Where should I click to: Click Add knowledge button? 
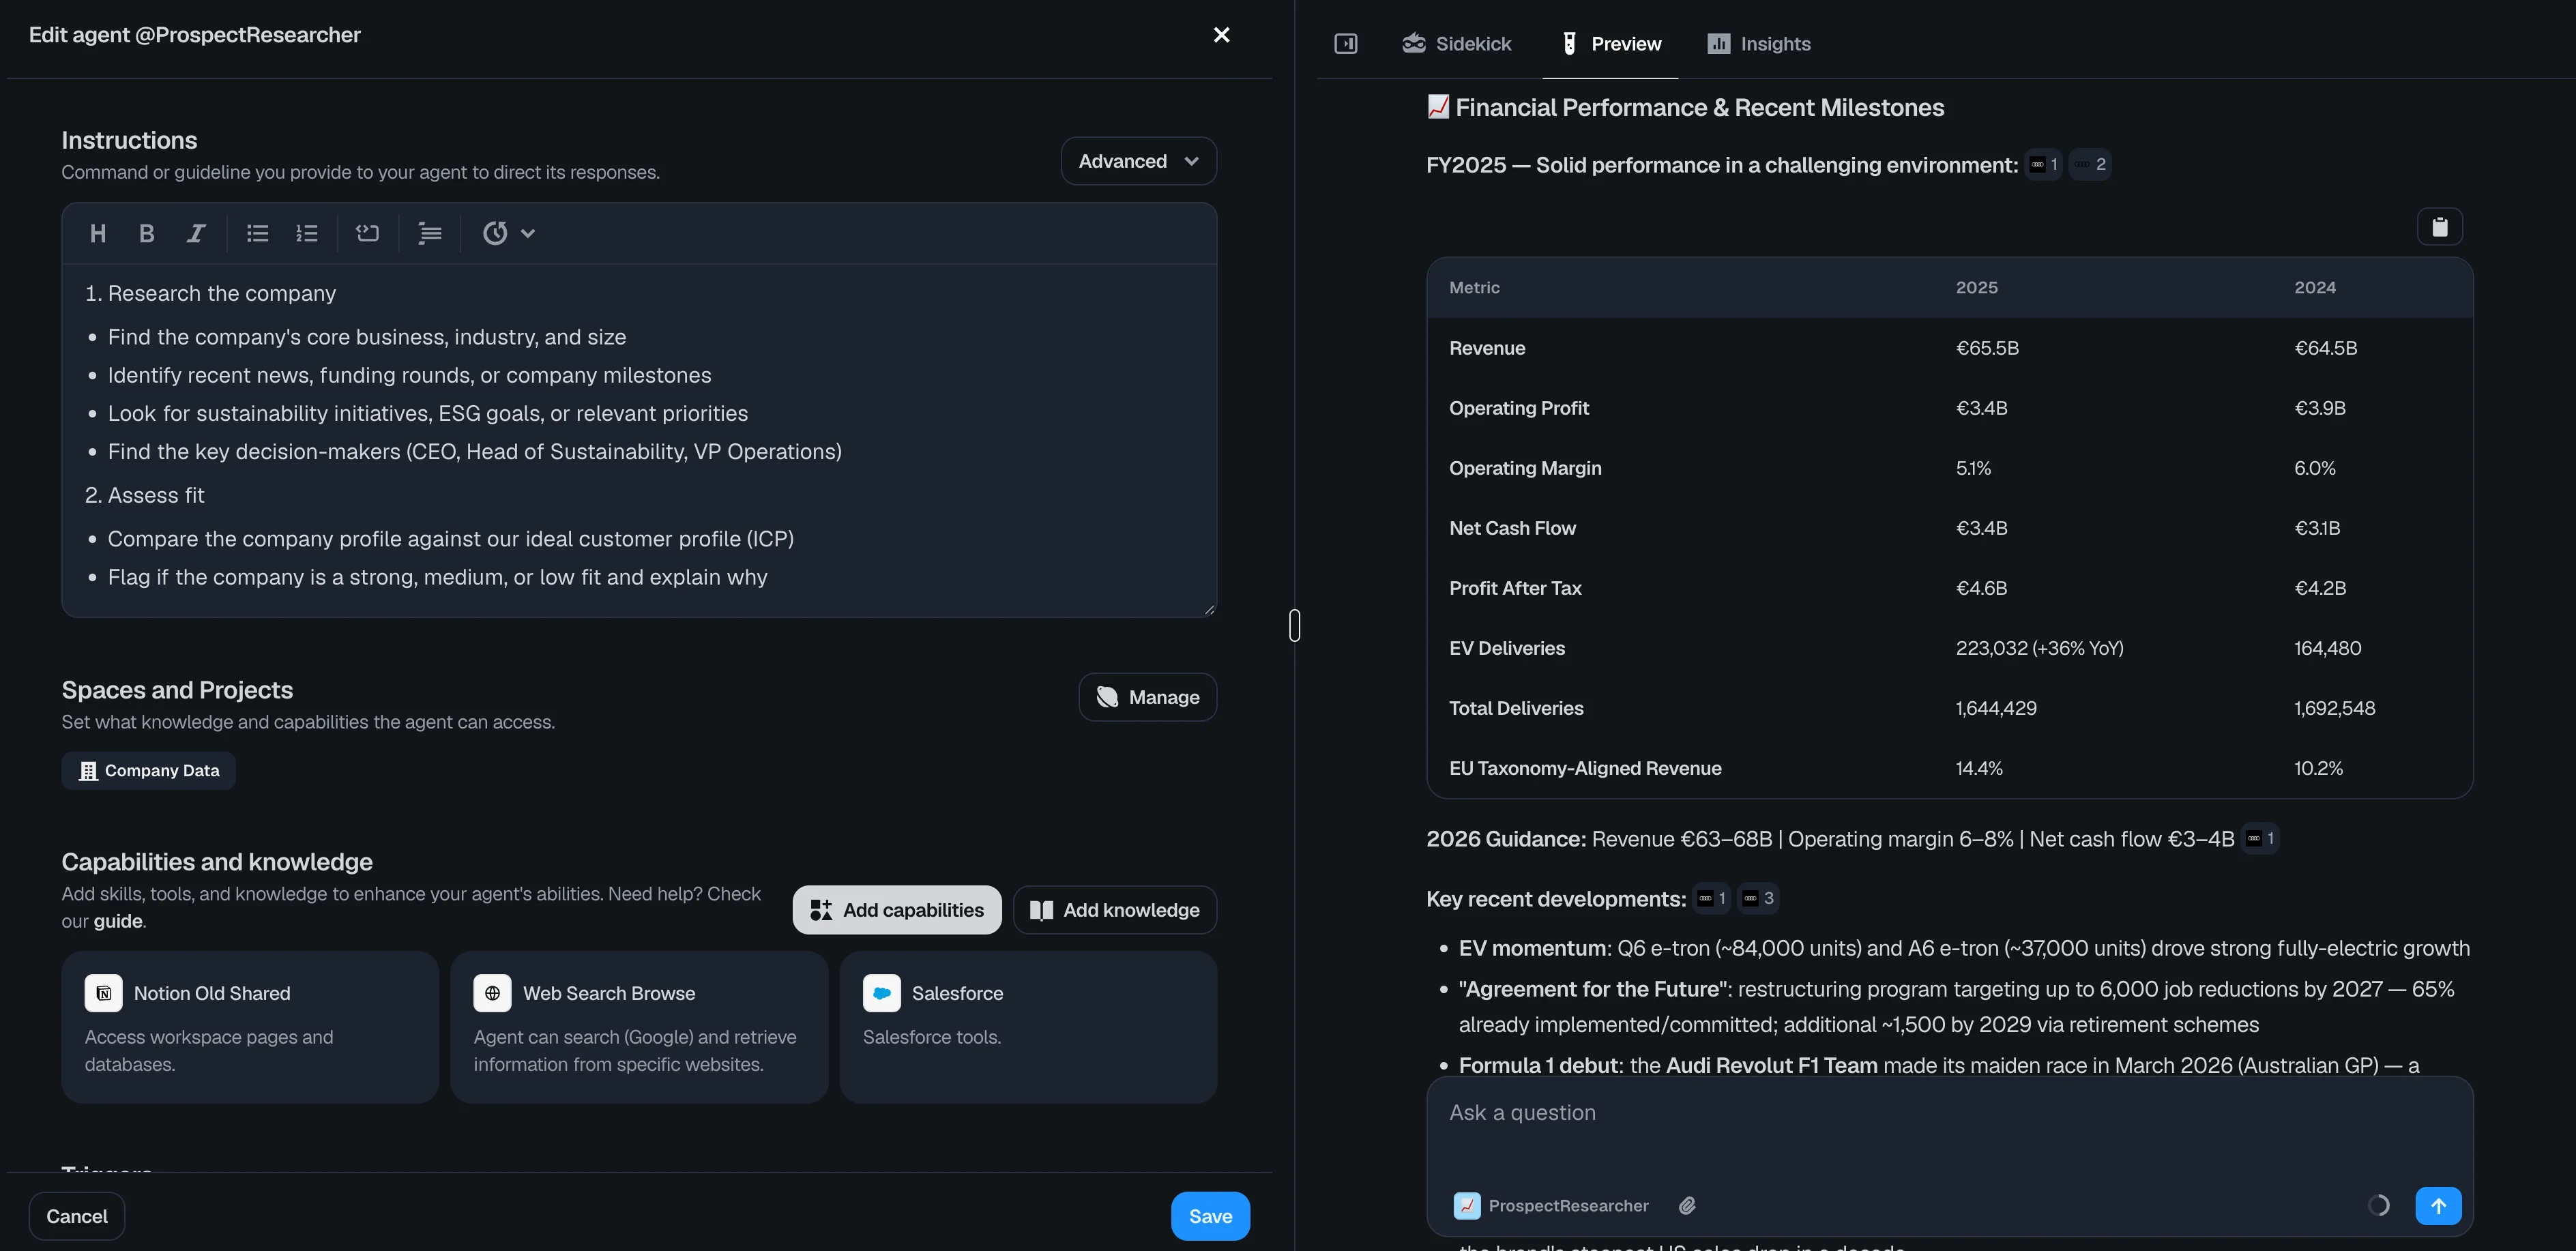click(x=1115, y=910)
